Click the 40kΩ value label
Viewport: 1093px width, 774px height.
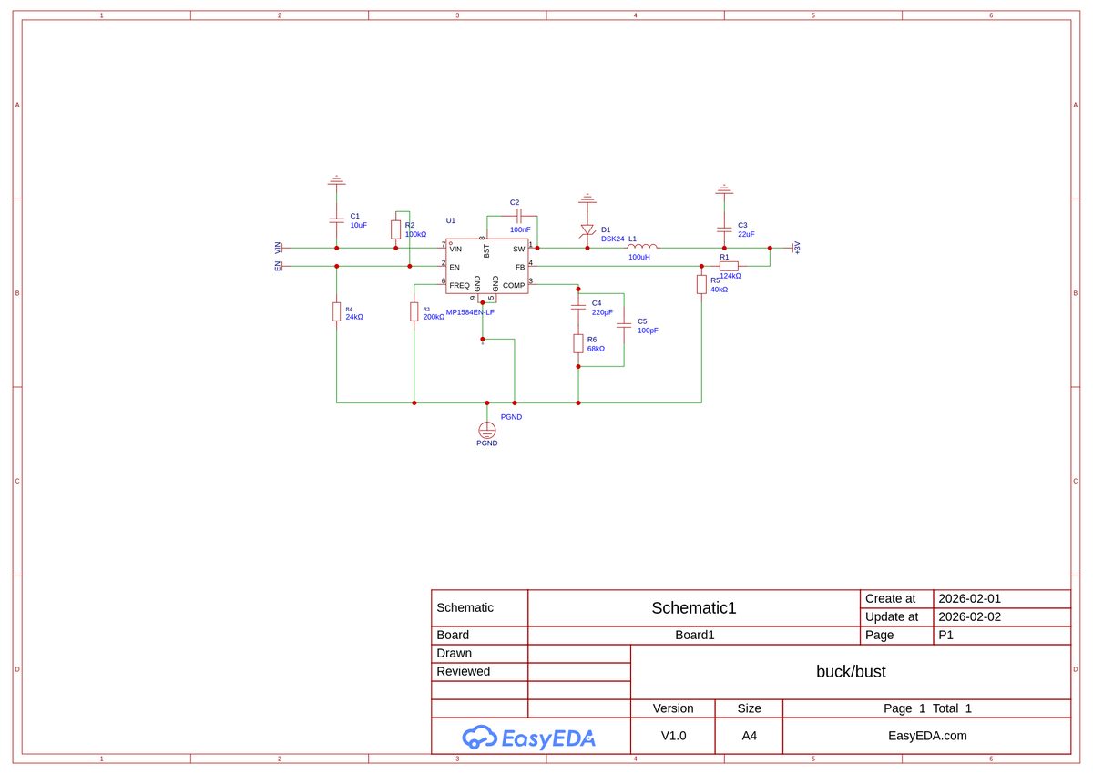[x=720, y=290]
